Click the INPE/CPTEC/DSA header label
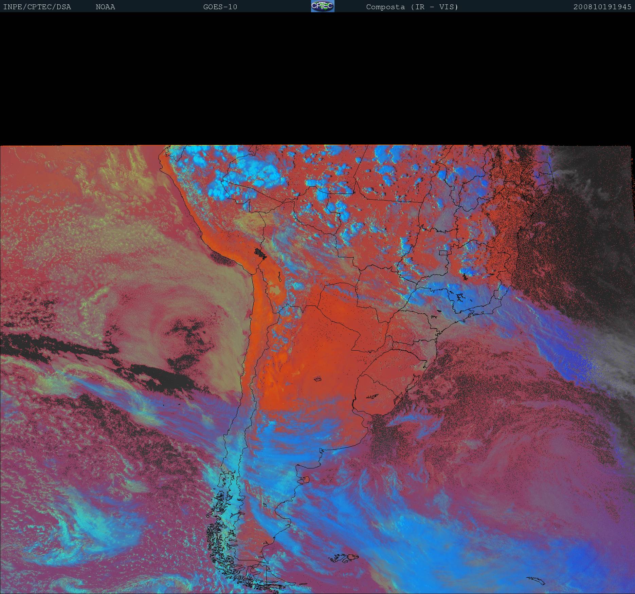 pos(37,7)
